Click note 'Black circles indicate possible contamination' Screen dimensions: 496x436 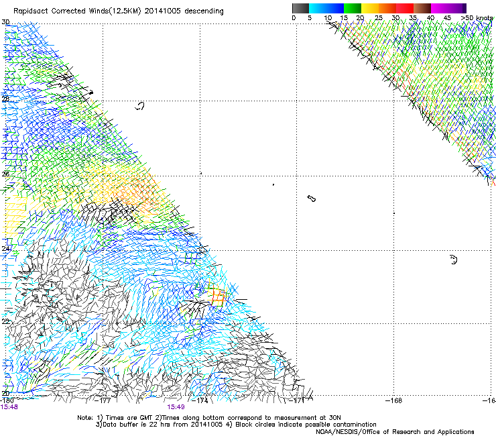(306, 425)
